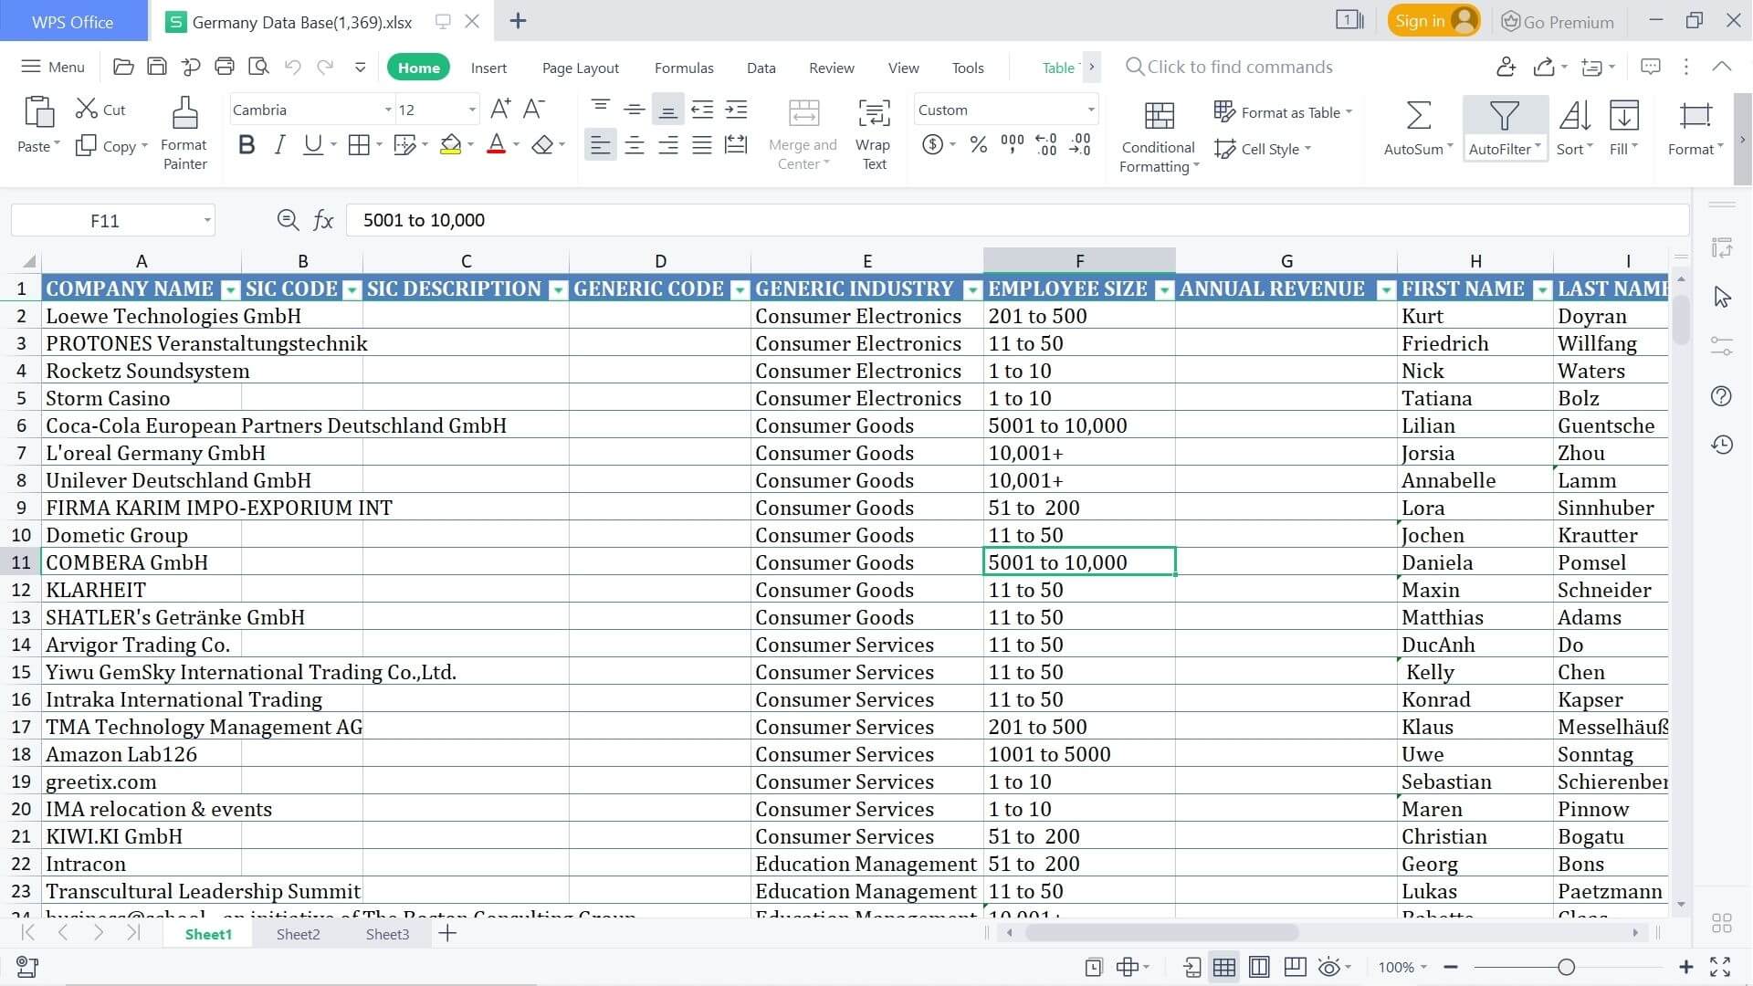Switch to the Formulas ribbon tab
1753x986 pixels.
pyautogui.click(x=683, y=67)
